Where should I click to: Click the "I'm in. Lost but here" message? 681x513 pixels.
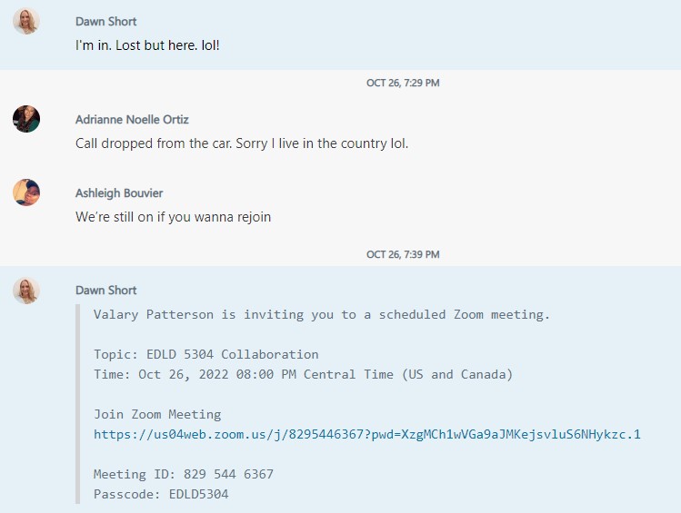coord(147,44)
